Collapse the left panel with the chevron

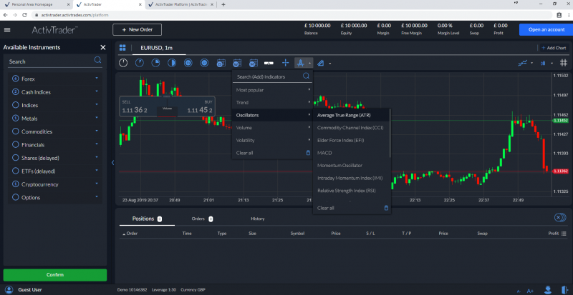pos(112,163)
